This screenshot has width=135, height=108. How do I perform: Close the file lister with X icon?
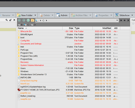pos(128,20)
